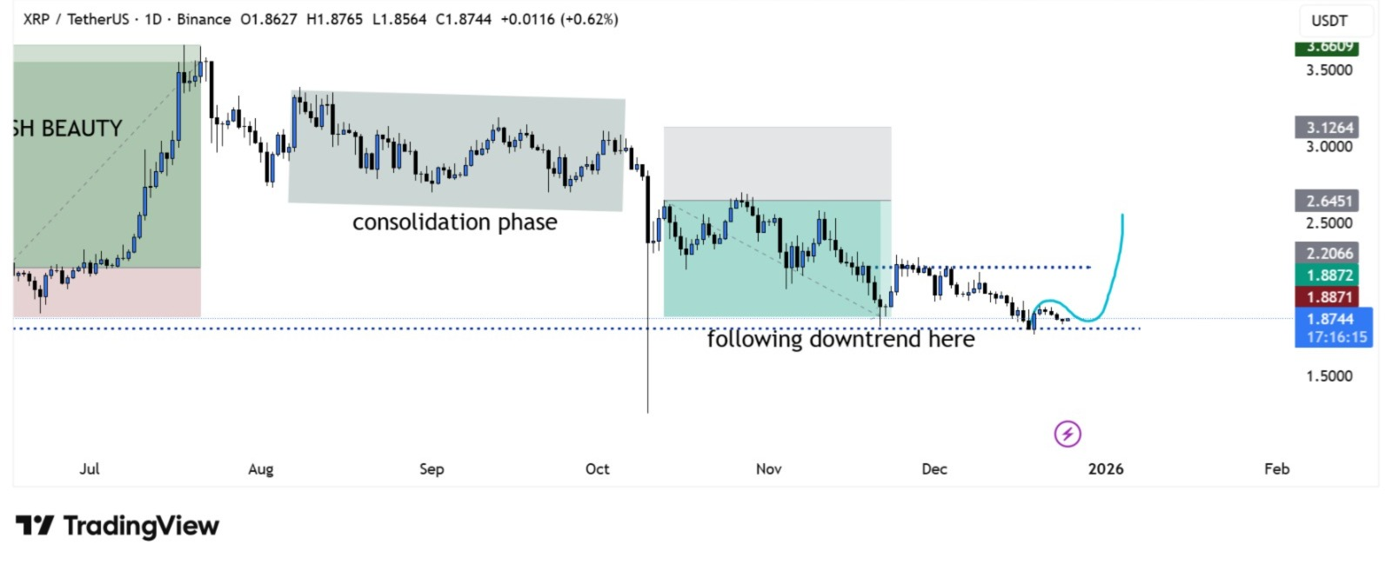Screen dimensions: 1392x564
Task: Select the 'following downtrend here' text label
Action: point(840,339)
